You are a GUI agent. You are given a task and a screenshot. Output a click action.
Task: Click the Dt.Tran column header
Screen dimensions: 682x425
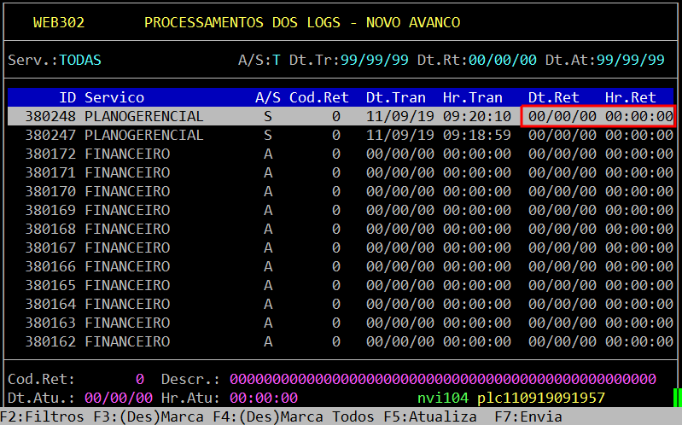click(396, 97)
